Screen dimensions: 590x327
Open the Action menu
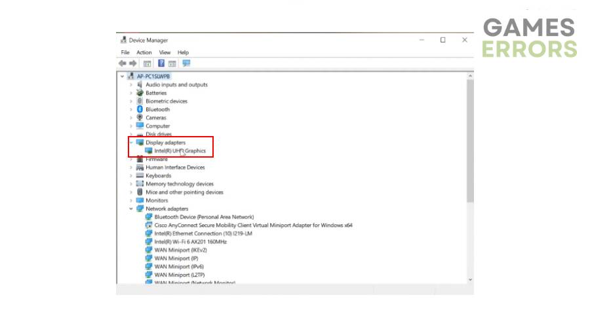144,52
